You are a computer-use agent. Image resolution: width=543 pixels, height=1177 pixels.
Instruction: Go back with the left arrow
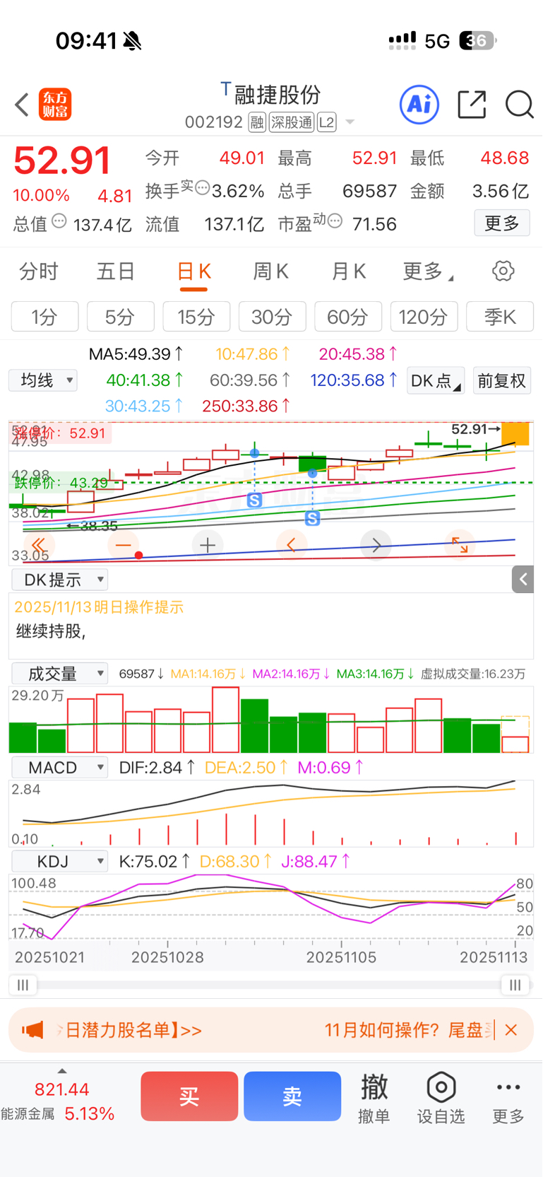point(22,105)
